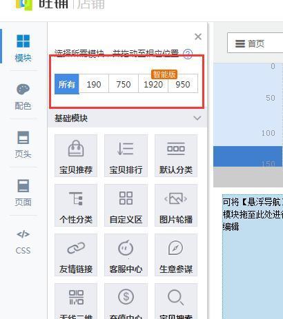283x319 pixels.
Task: Select the 生意参谋 module
Action: click(x=176, y=255)
